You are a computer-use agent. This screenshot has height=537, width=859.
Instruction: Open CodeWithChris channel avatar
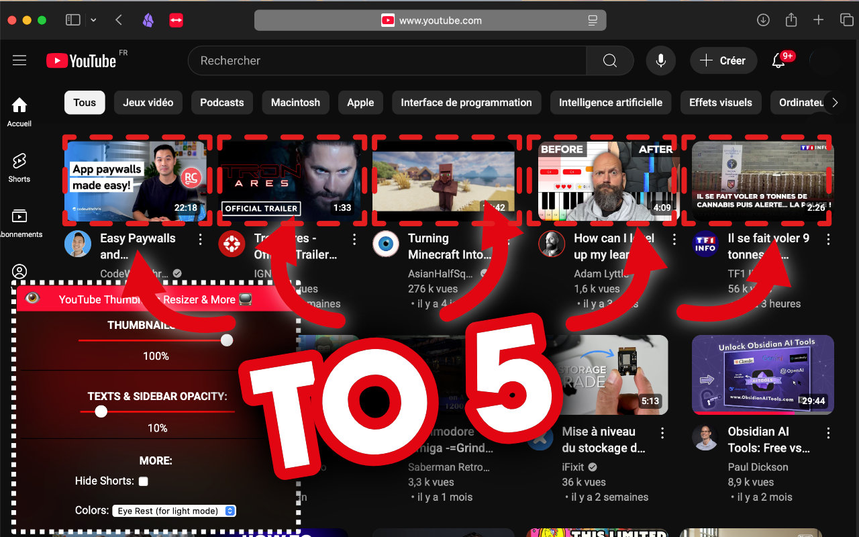(78, 244)
